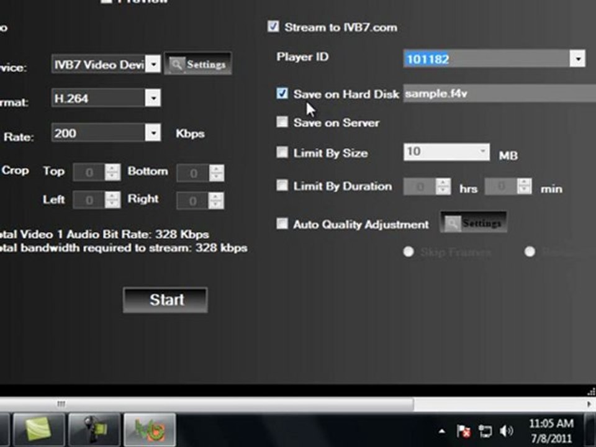This screenshot has width=596, height=447.
Task: Open the camera recorder taskbar icon
Action: tap(94, 430)
